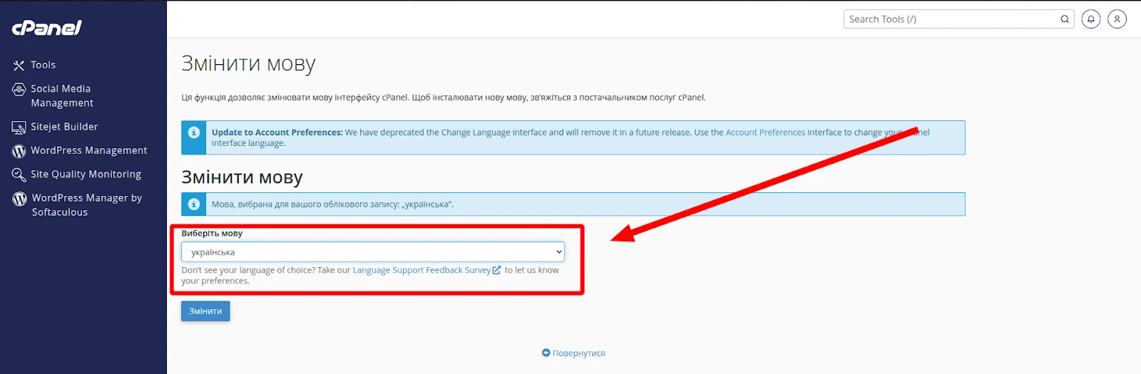
Task: Go to Site Quality Monitoring
Action: click(86, 175)
